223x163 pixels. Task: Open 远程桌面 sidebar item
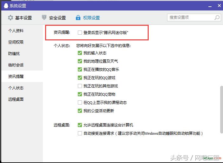click(16, 99)
